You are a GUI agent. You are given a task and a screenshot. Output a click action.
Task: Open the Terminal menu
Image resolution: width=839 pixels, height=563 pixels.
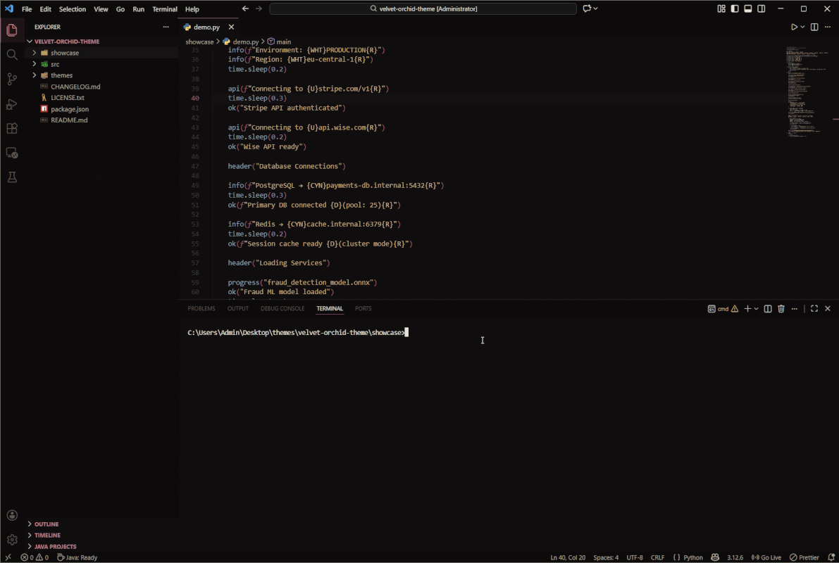point(165,9)
